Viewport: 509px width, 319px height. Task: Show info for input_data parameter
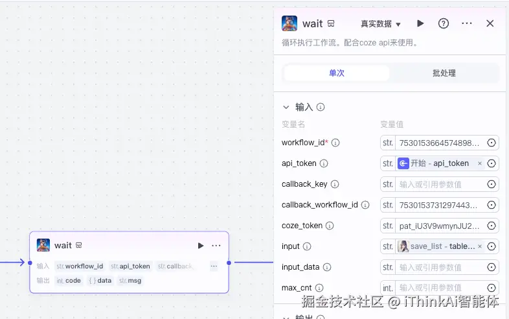[327, 267]
